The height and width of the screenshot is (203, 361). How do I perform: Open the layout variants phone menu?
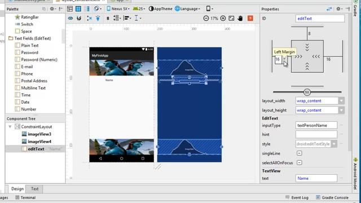pyautogui.click(x=209, y=9)
